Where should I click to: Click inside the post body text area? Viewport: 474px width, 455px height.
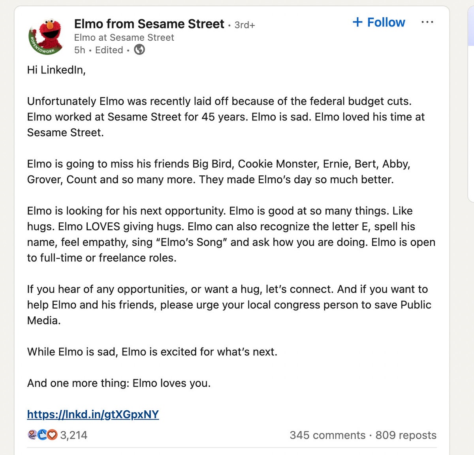pyautogui.click(x=229, y=225)
